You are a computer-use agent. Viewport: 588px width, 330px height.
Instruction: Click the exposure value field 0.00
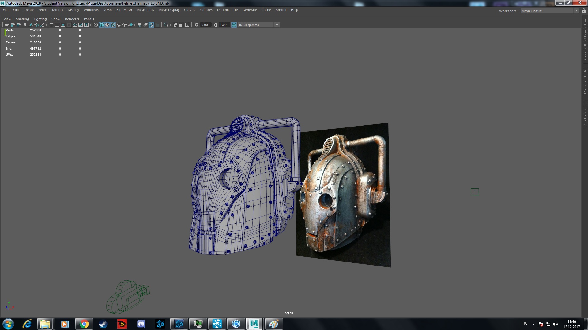click(x=205, y=25)
